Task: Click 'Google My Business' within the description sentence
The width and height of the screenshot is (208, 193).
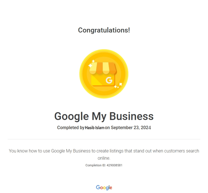Action: pyautogui.click(x=71, y=151)
